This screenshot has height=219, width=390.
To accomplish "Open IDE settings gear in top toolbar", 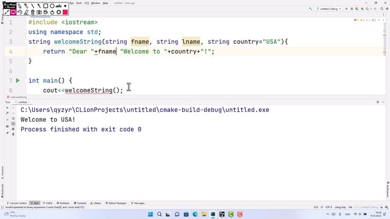I will pos(387,9).
